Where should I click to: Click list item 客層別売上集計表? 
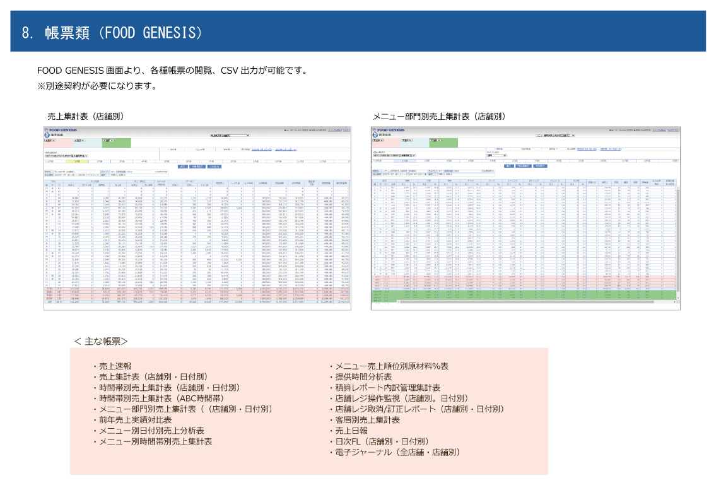[367, 420]
